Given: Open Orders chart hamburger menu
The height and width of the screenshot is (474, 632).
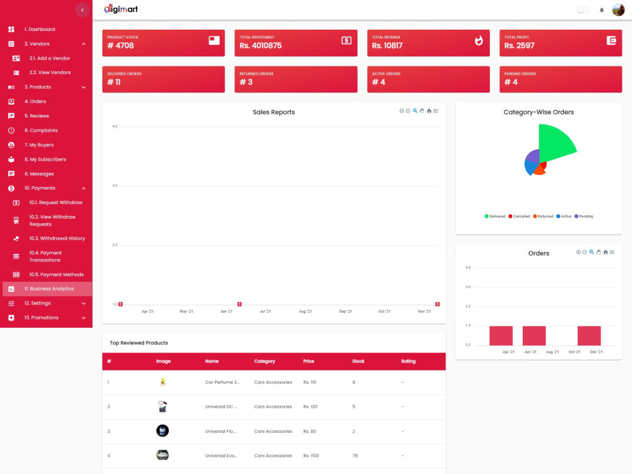Looking at the screenshot, I should (612, 252).
